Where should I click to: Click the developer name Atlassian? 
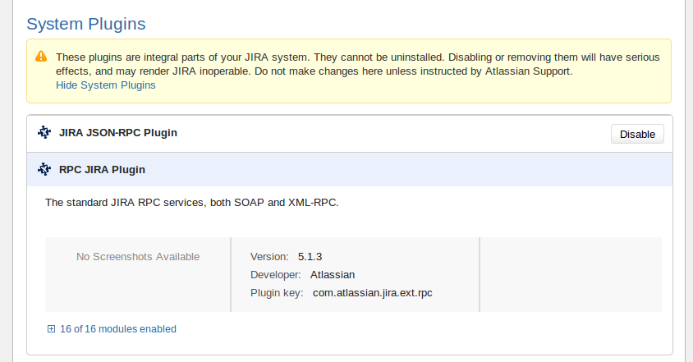333,274
